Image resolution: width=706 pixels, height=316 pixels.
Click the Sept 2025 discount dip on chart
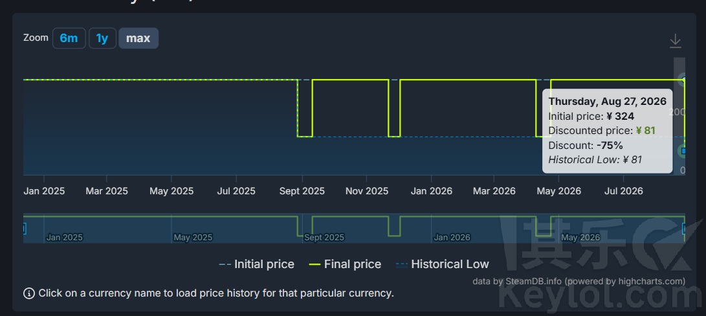point(305,108)
